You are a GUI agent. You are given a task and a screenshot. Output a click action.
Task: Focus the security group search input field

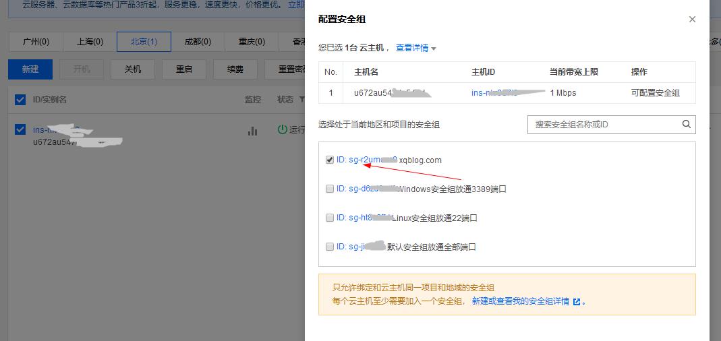[x=603, y=124]
